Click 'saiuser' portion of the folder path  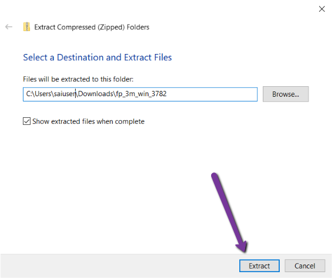65,94
